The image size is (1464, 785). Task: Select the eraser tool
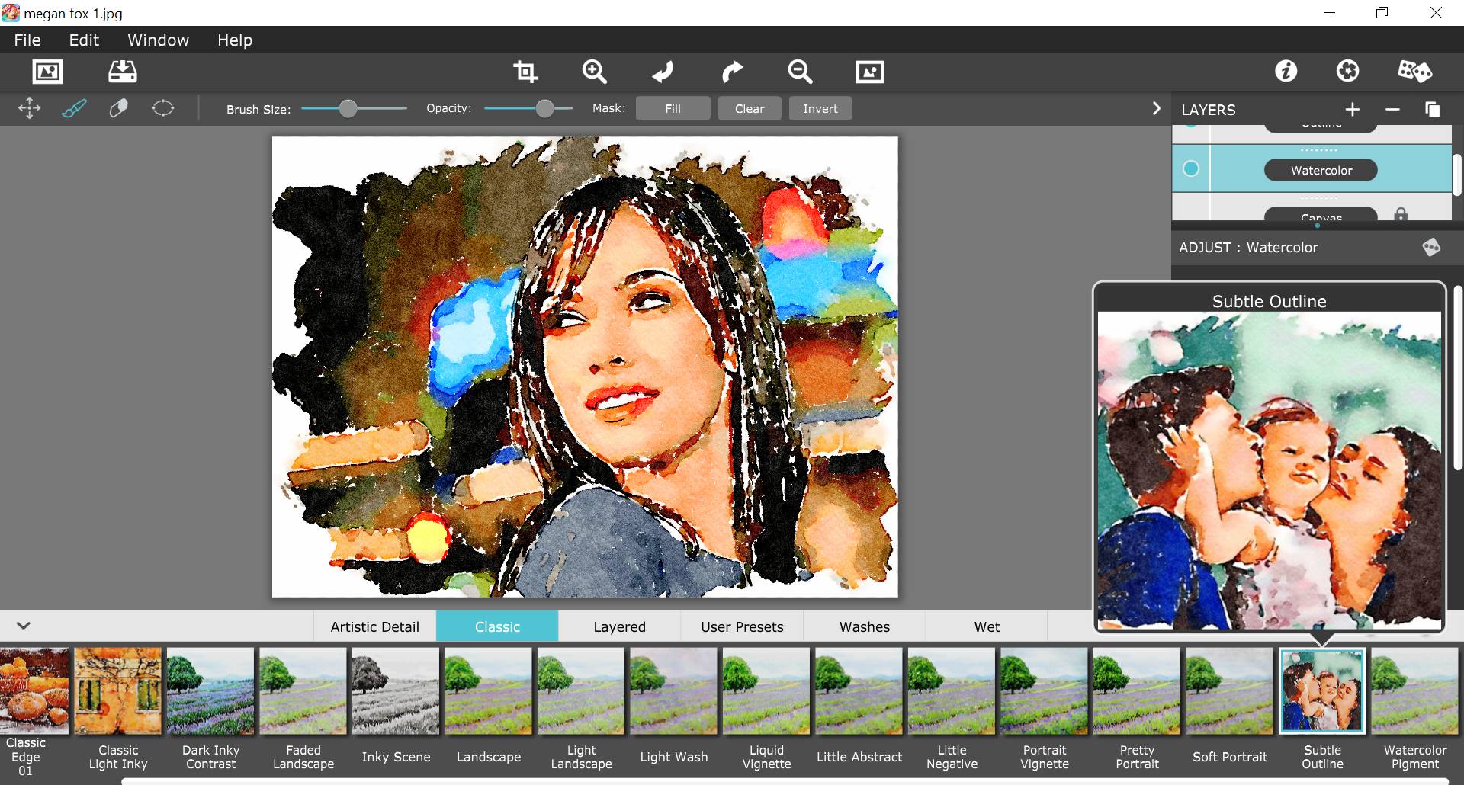(x=118, y=108)
